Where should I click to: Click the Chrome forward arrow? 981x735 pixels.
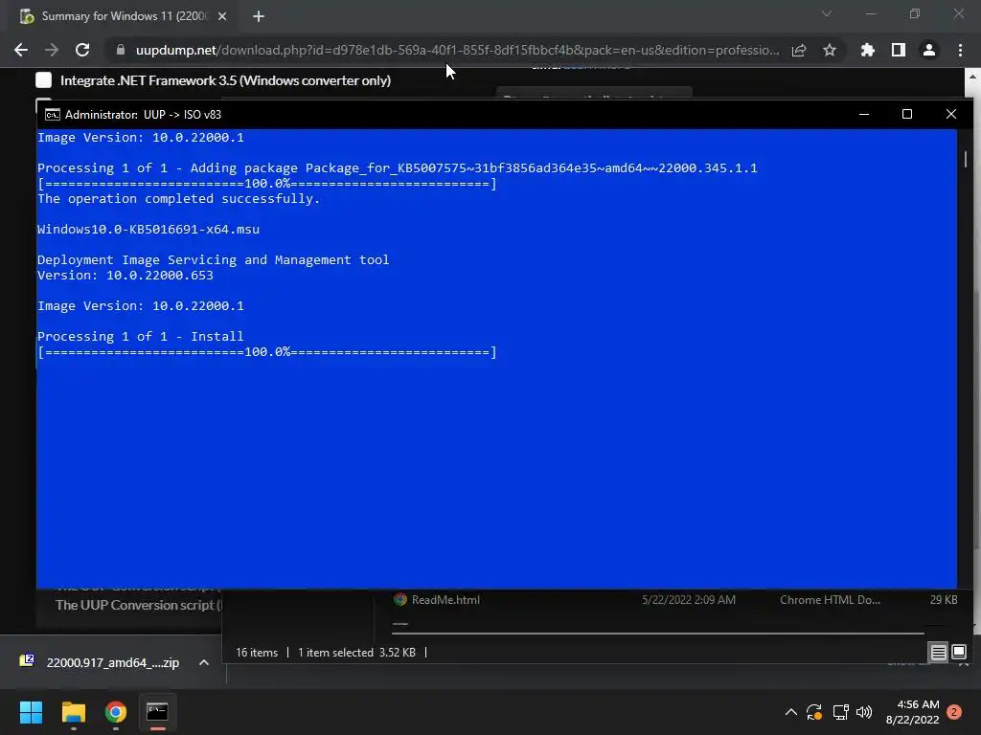(x=52, y=50)
